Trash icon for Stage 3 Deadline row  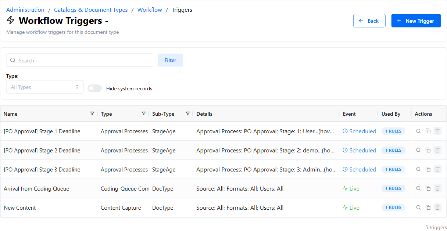click(437, 169)
